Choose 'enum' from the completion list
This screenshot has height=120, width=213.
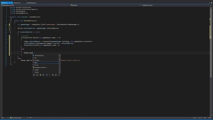(46, 65)
